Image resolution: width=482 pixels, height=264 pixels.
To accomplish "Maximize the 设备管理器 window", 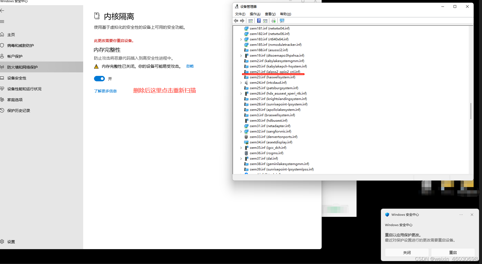I will pos(455,7).
